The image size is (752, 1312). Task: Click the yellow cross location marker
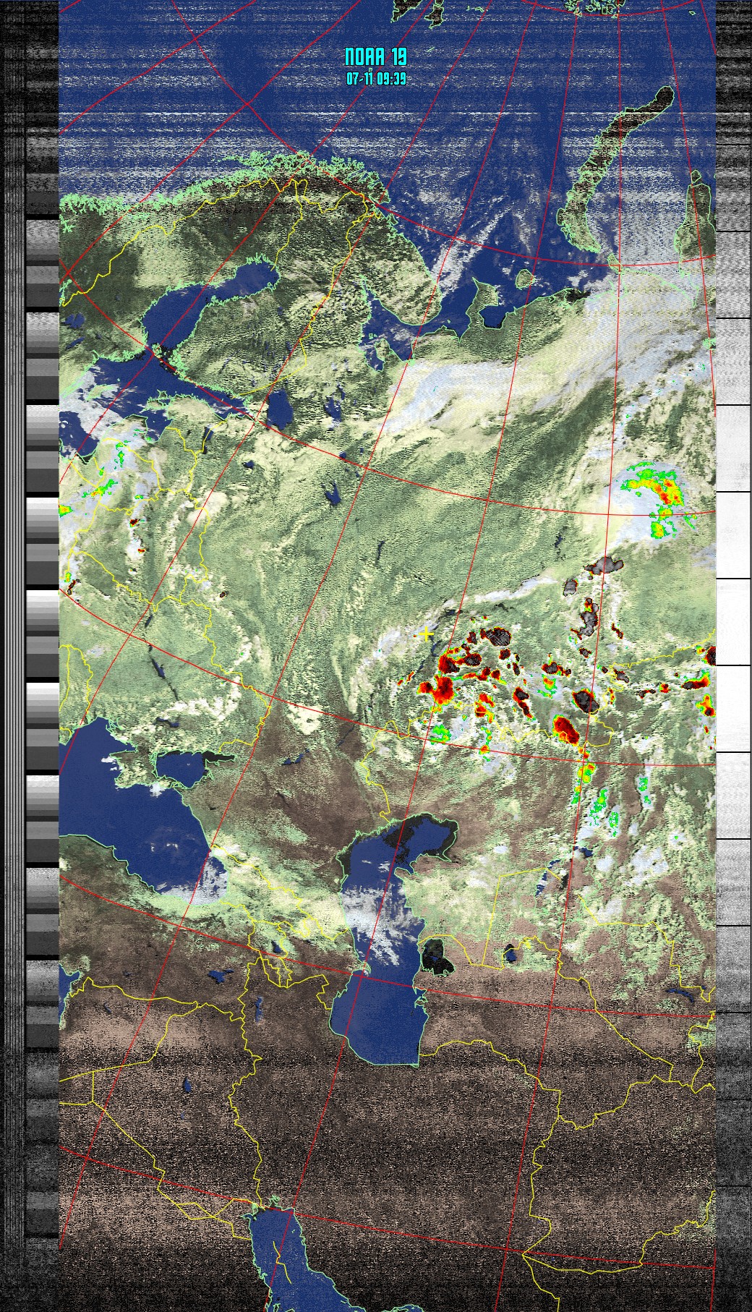[427, 634]
